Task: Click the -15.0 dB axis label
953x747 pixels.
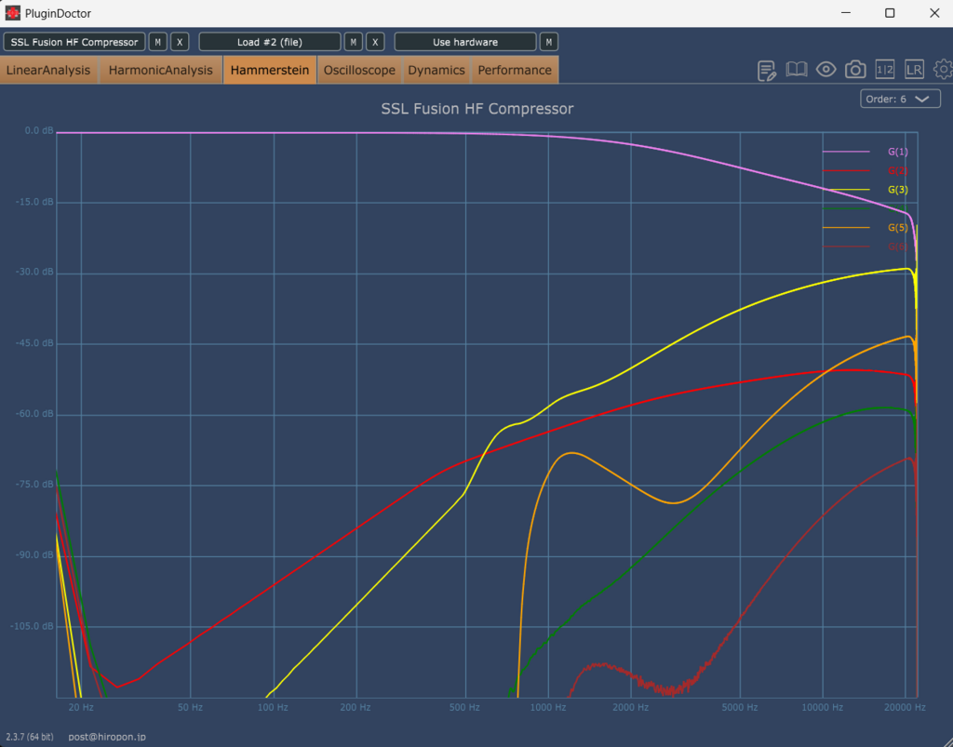Action: (34, 202)
